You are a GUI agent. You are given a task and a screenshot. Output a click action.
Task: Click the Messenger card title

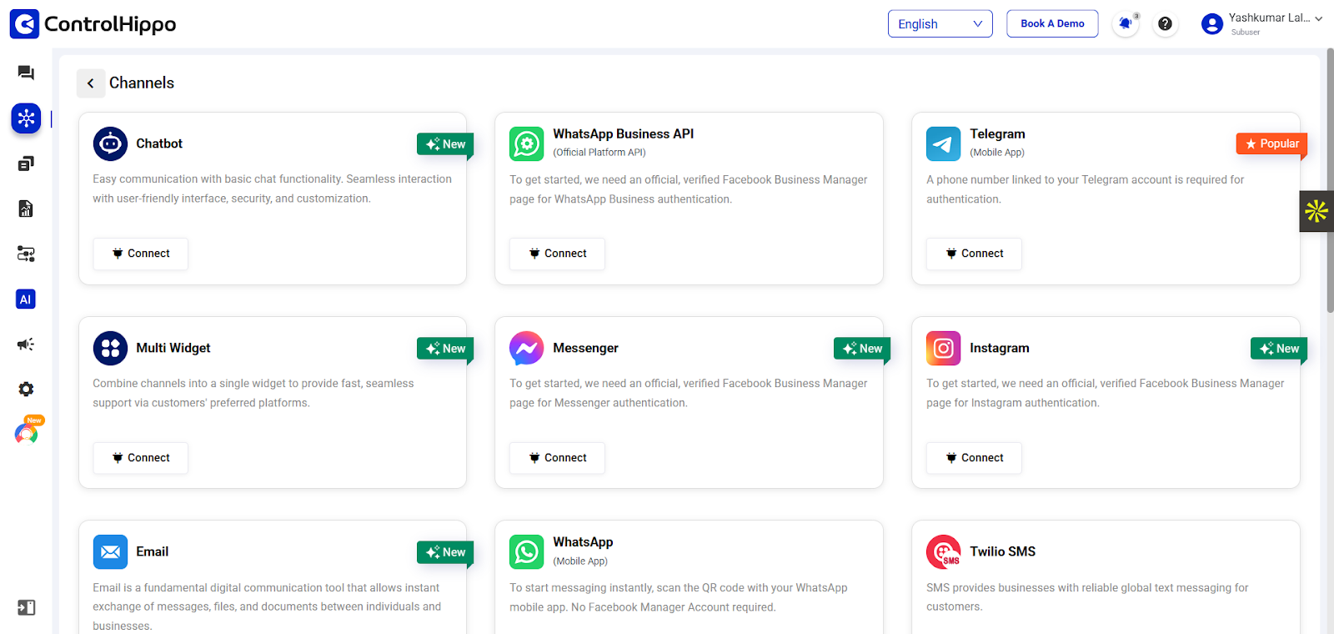pyautogui.click(x=586, y=348)
